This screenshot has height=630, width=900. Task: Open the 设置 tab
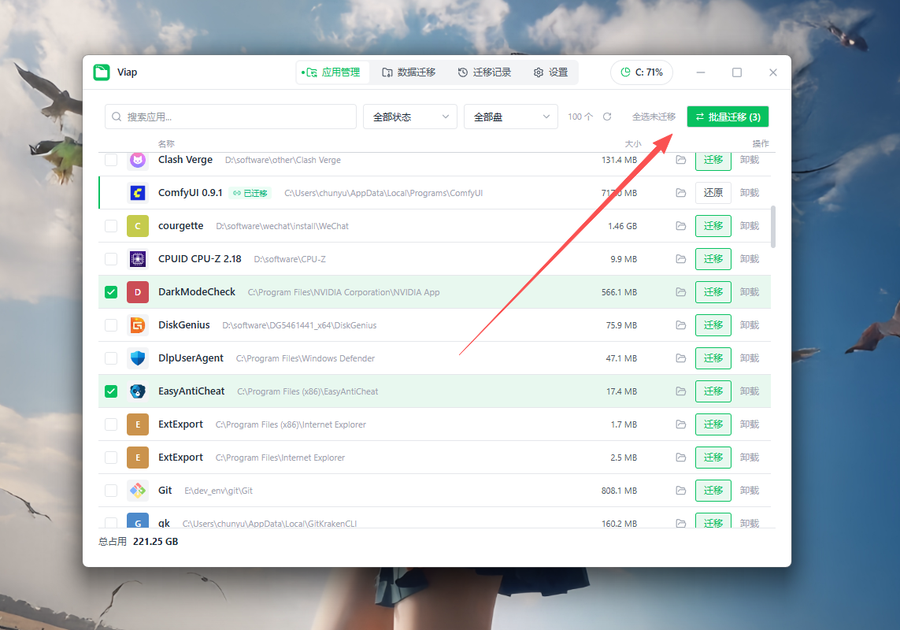pos(551,72)
